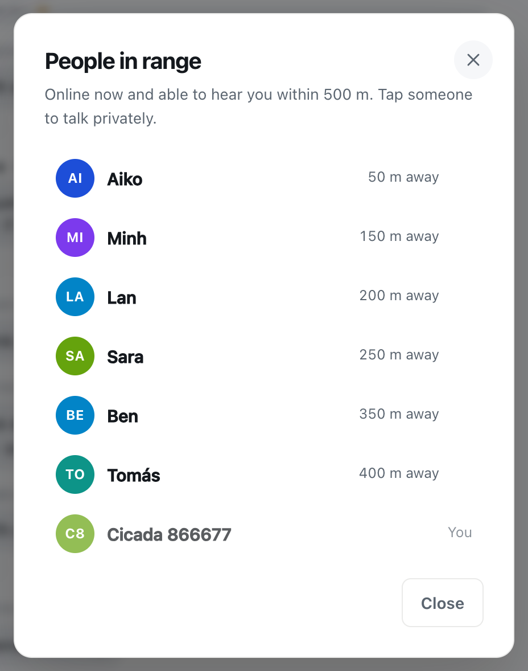Image resolution: width=528 pixels, height=671 pixels.
Task: Dismiss dialog with the X icon
Action: 473,60
